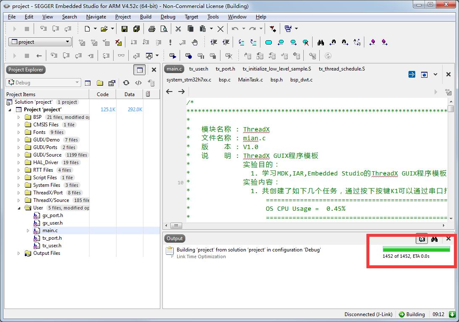
Task: Open the Build menu
Action: point(146,17)
